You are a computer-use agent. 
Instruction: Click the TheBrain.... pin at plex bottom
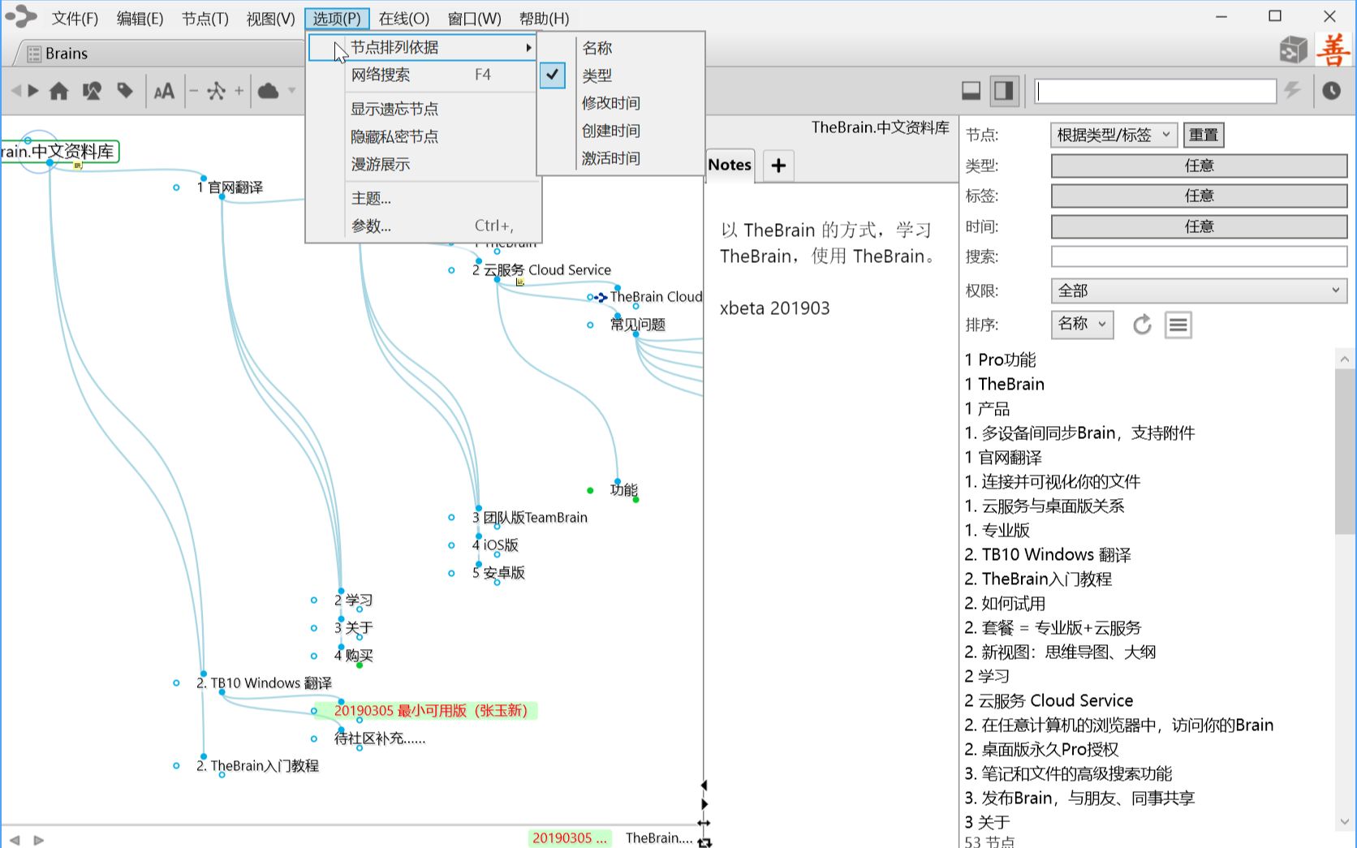659,838
